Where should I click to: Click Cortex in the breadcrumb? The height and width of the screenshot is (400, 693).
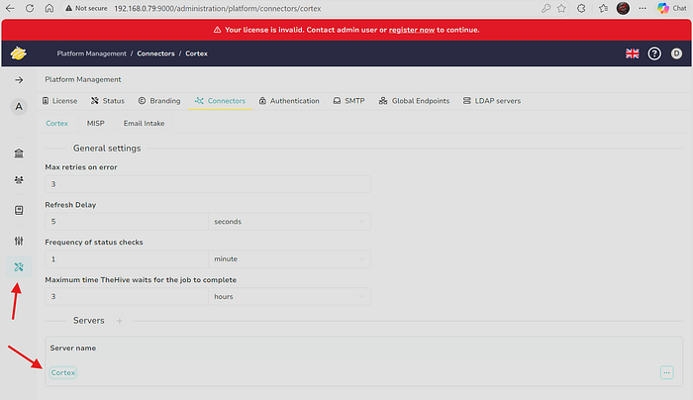coord(196,53)
